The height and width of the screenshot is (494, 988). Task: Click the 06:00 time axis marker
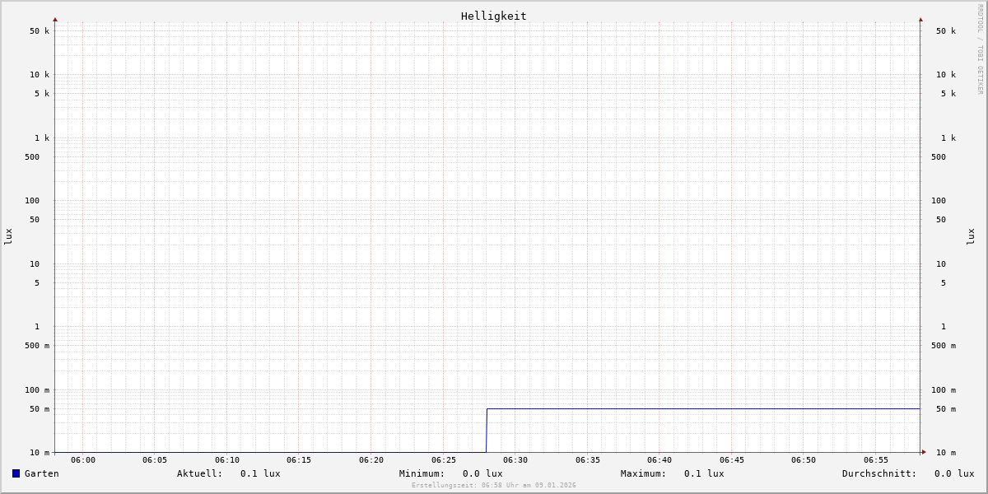tap(83, 460)
